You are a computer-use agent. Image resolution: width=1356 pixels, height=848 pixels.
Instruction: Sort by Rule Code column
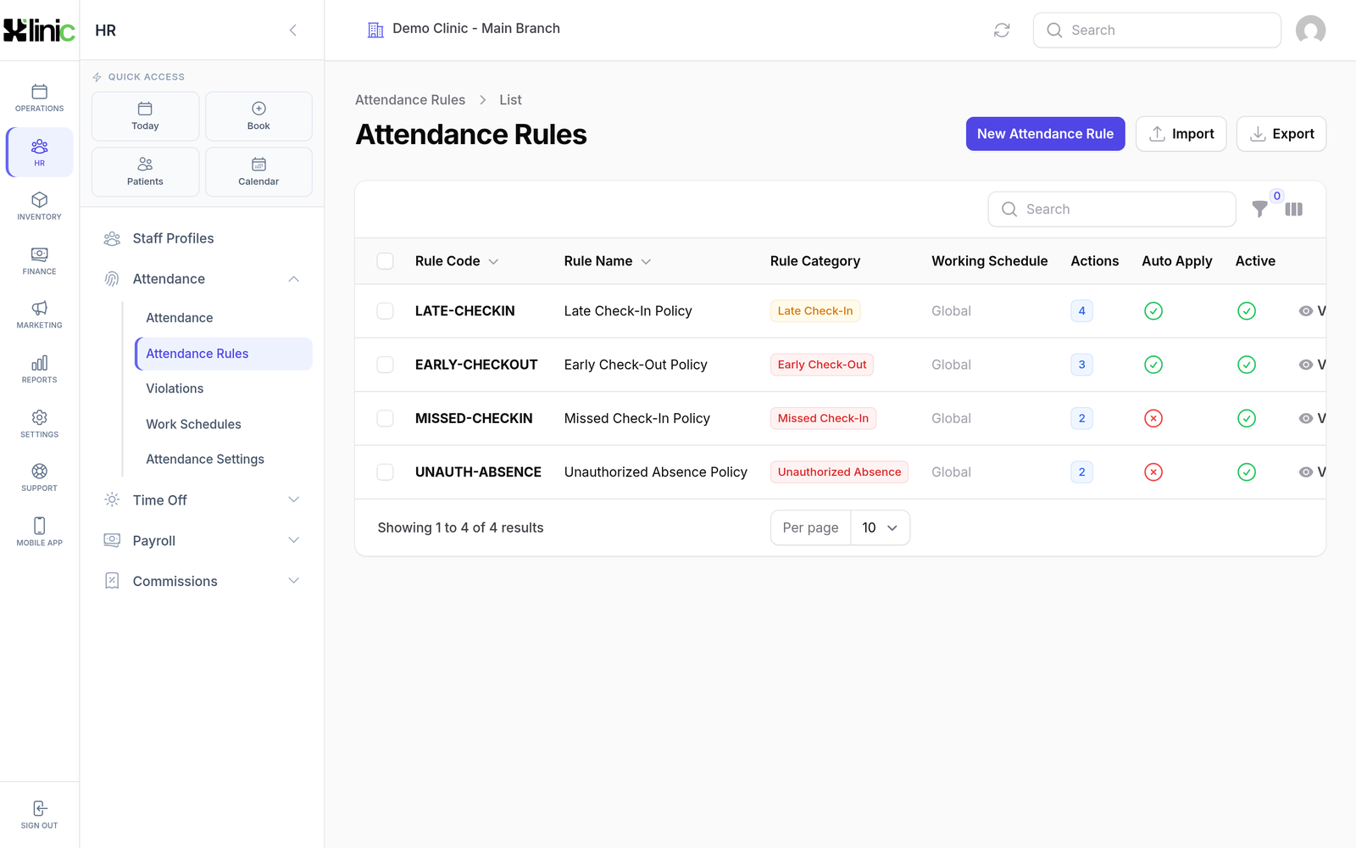click(x=456, y=261)
